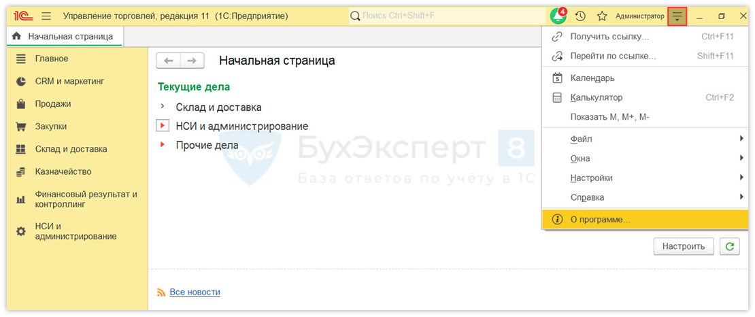This screenshot has width=755, height=317.
Task: Open Калькулятор from the menu
Action: pyautogui.click(x=645, y=98)
